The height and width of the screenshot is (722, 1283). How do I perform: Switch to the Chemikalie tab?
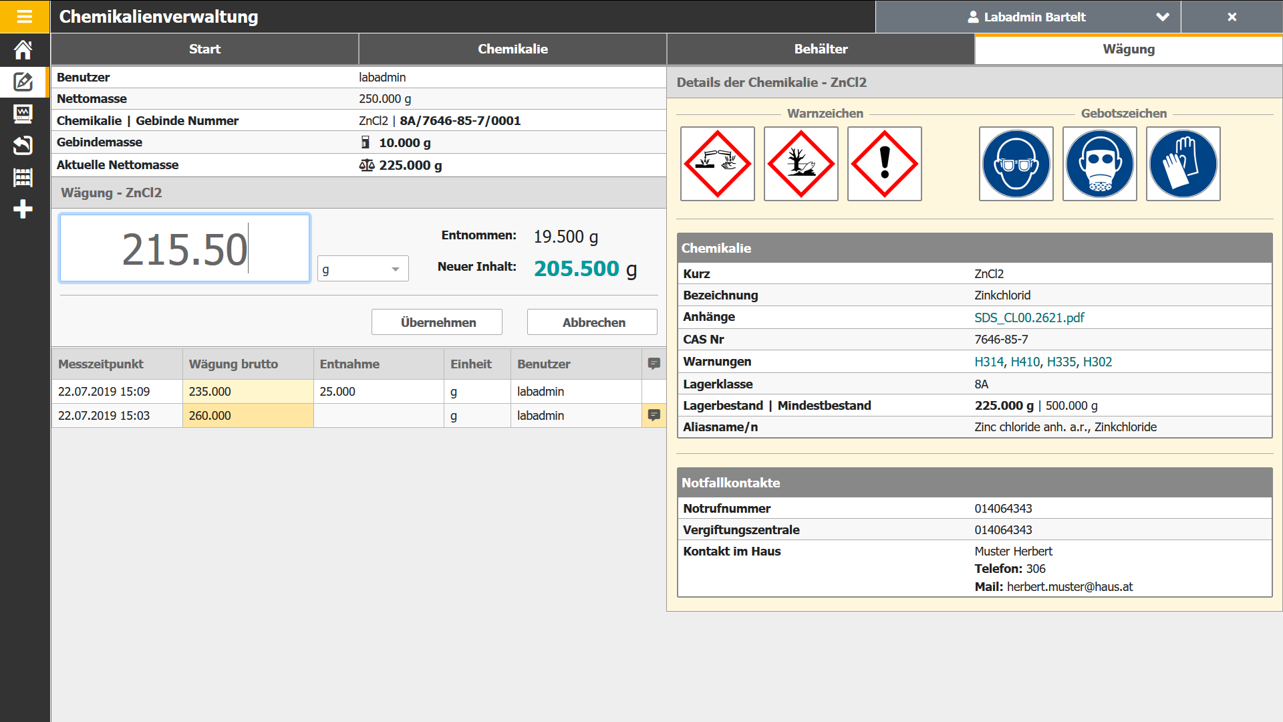coord(513,49)
